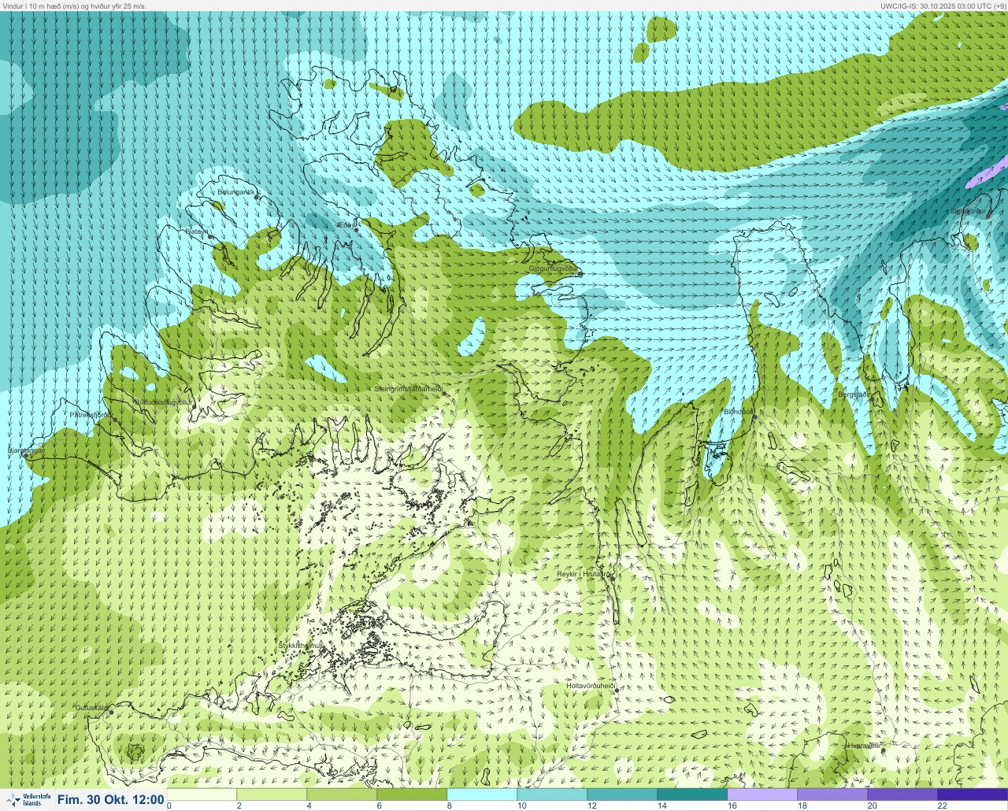The width and height of the screenshot is (1008, 811).
Task: Click the 16–18 m/s lavender legend color
Action: (762, 794)
